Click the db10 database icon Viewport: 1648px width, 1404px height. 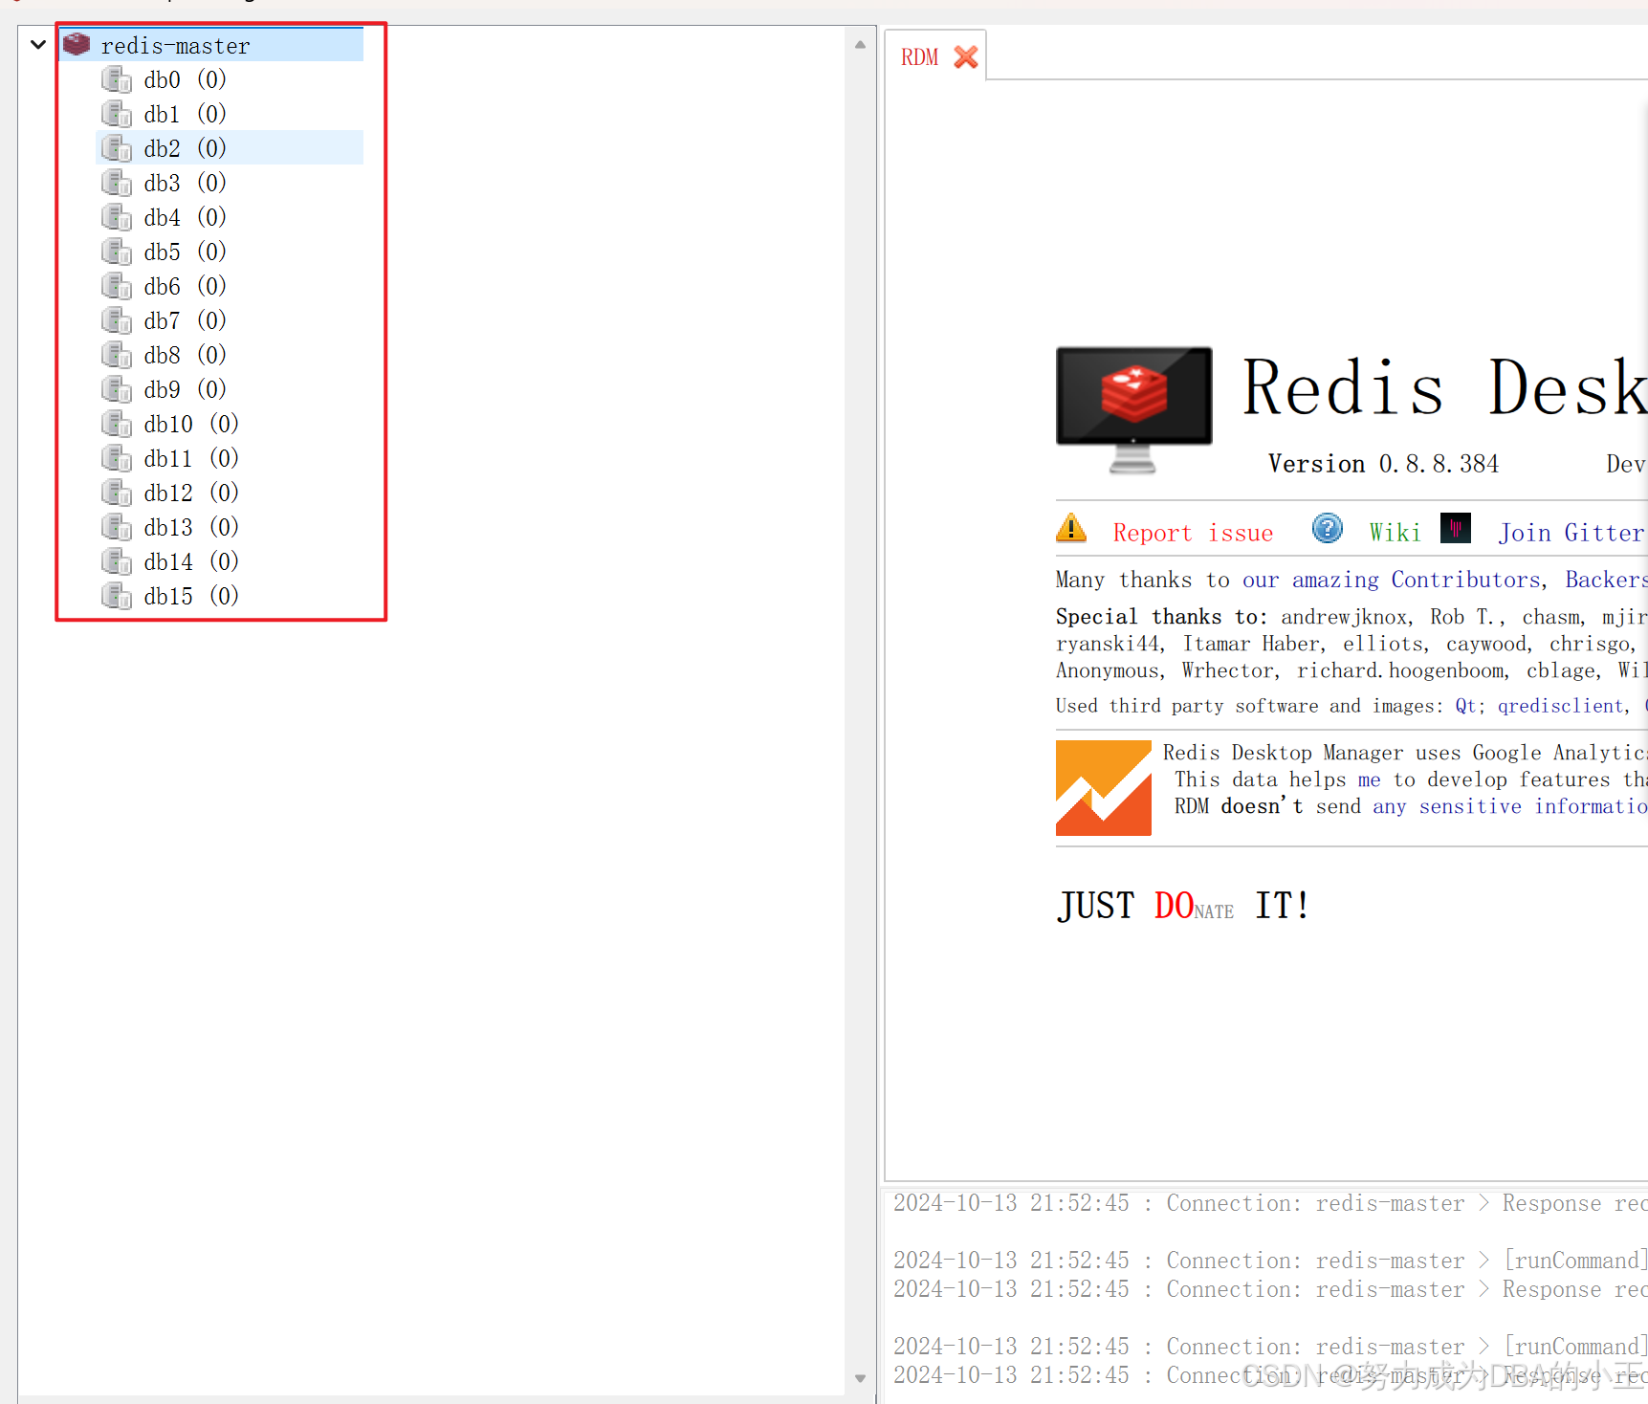coord(117,424)
